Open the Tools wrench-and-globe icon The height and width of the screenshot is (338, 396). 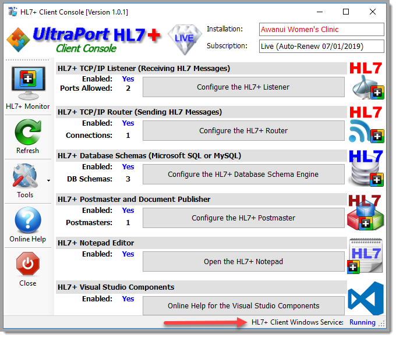click(25, 176)
